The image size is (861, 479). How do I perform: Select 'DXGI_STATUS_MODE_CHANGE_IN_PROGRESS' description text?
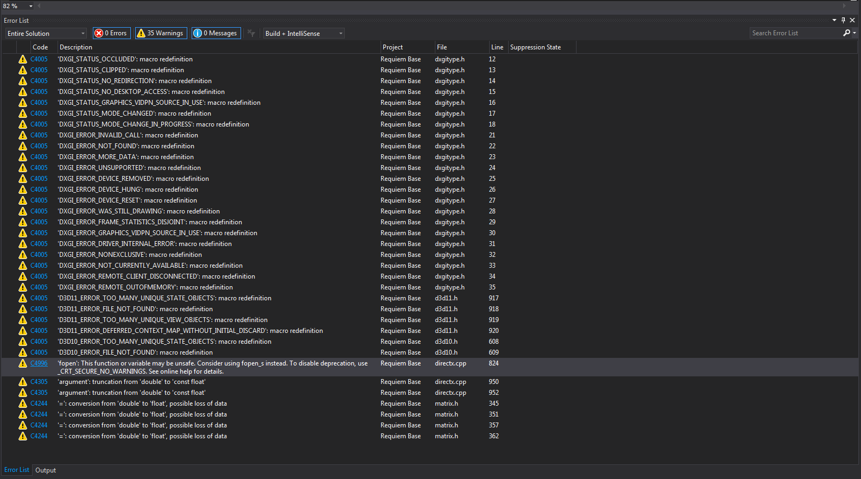(x=154, y=124)
